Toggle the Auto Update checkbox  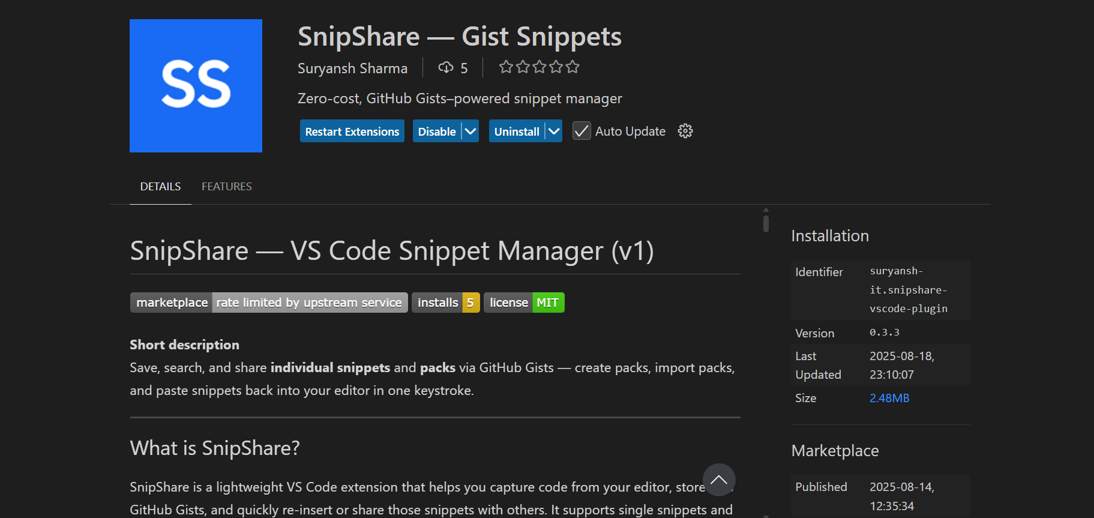click(581, 131)
